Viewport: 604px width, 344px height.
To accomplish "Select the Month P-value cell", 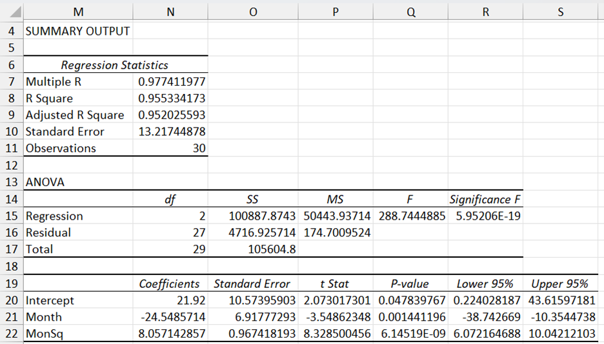I will coord(411,317).
